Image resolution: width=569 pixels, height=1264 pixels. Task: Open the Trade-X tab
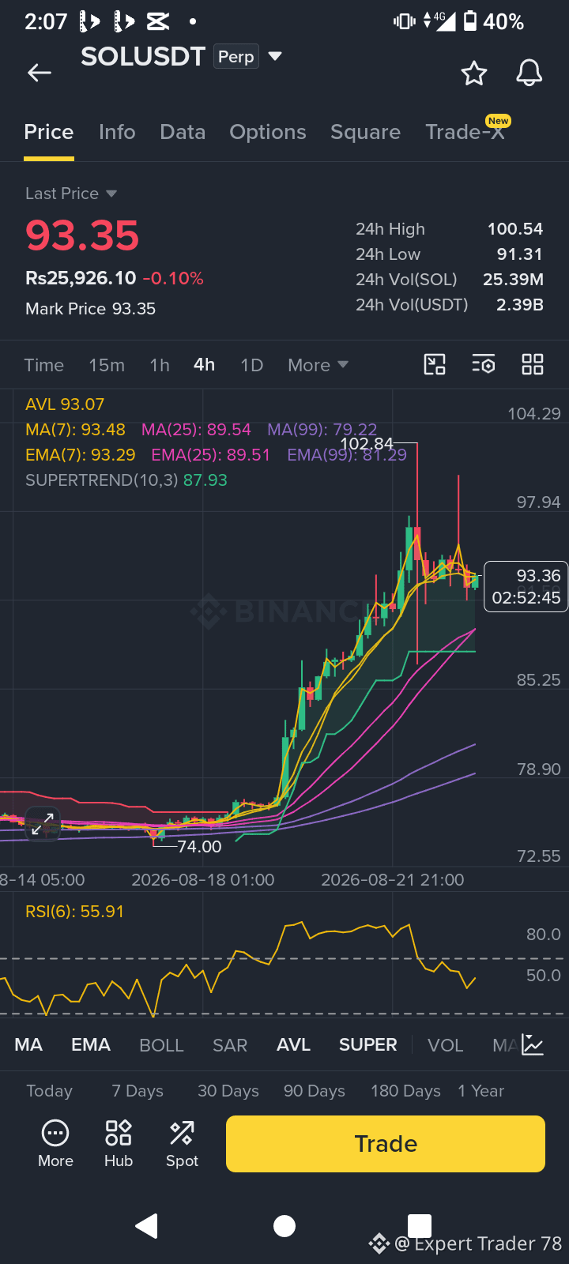click(465, 132)
